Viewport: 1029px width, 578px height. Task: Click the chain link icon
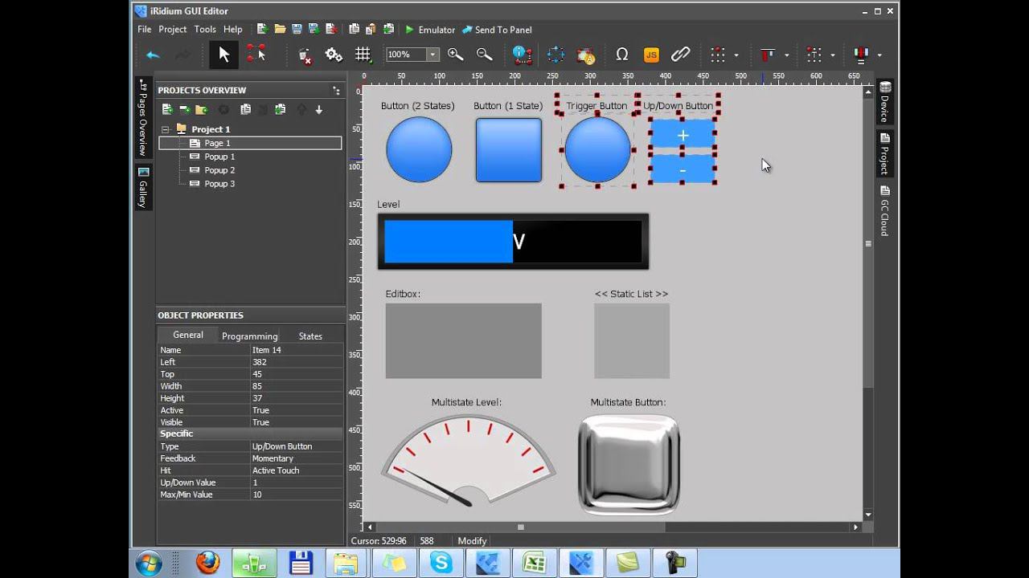(x=680, y=55)
